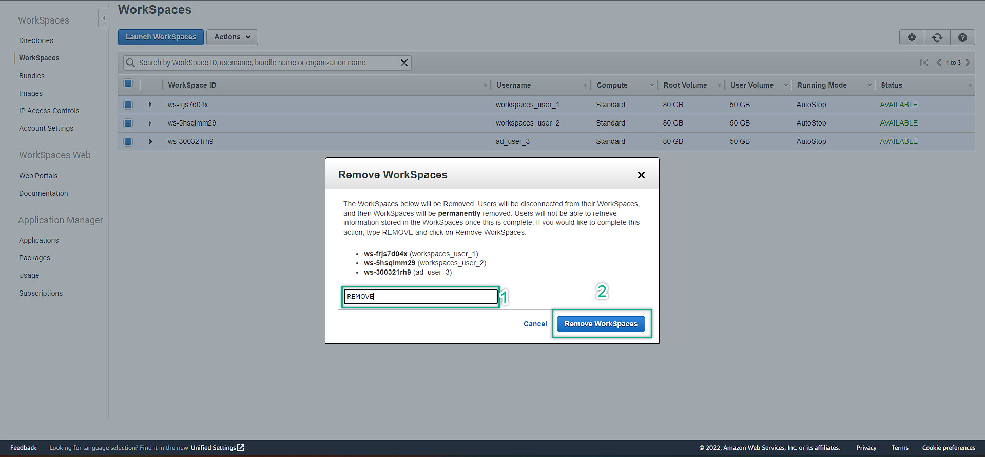
Task: Refresh the WorkSpaces list
Action: (937, 37)
